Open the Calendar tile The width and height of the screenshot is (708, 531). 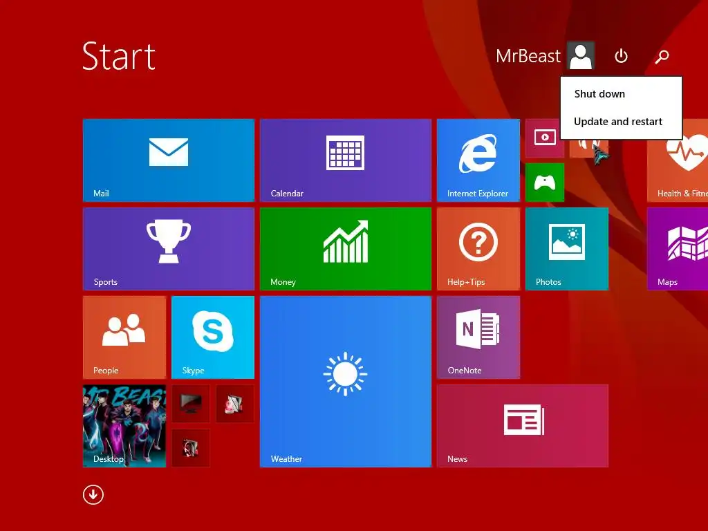point(346,160)
